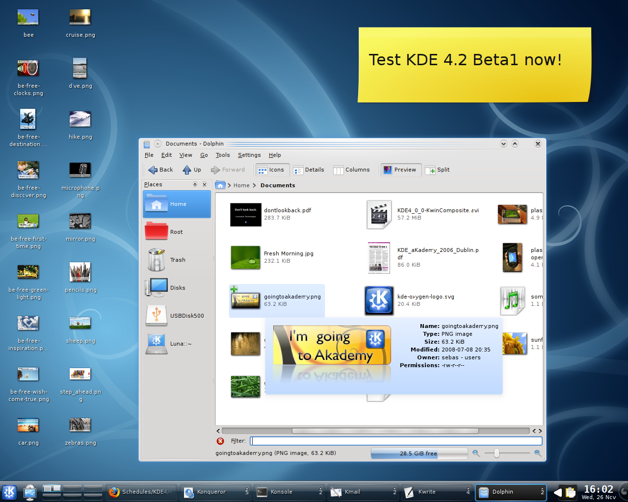Image resolution: width=628 pixels, height=502 pixels.
Task: Click the breadcrumb home folder icon
Action: [220, 185]
